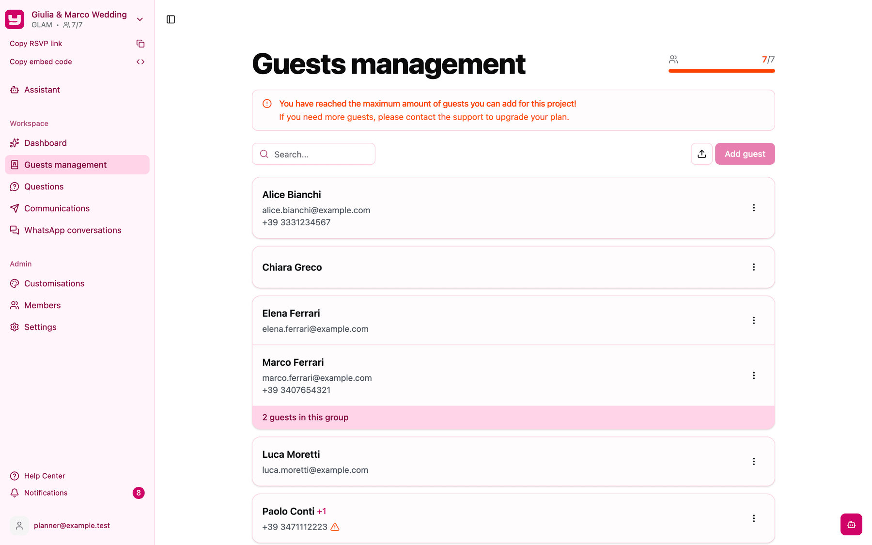
Task: Open the Assistant page
Action: tap(77, 90)
